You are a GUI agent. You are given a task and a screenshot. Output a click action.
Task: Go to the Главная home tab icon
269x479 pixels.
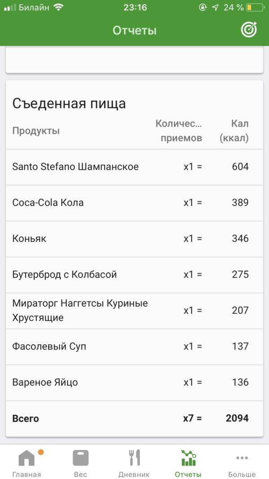(26, 458)
